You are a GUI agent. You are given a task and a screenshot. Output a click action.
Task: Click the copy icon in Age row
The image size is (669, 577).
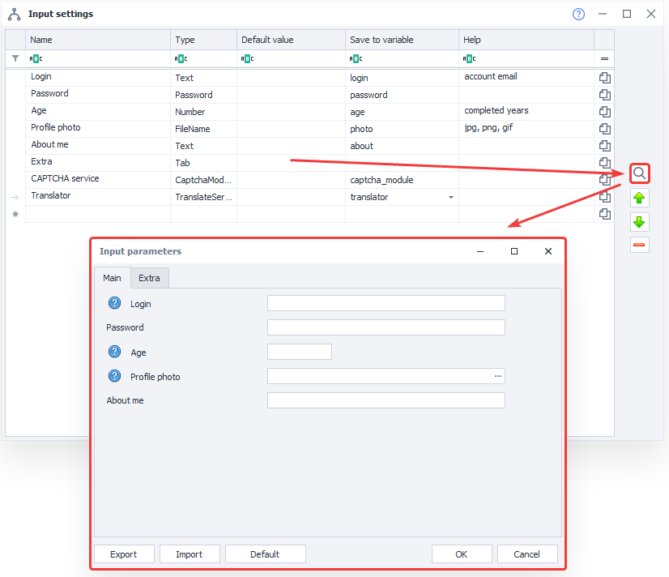(604, 112)
